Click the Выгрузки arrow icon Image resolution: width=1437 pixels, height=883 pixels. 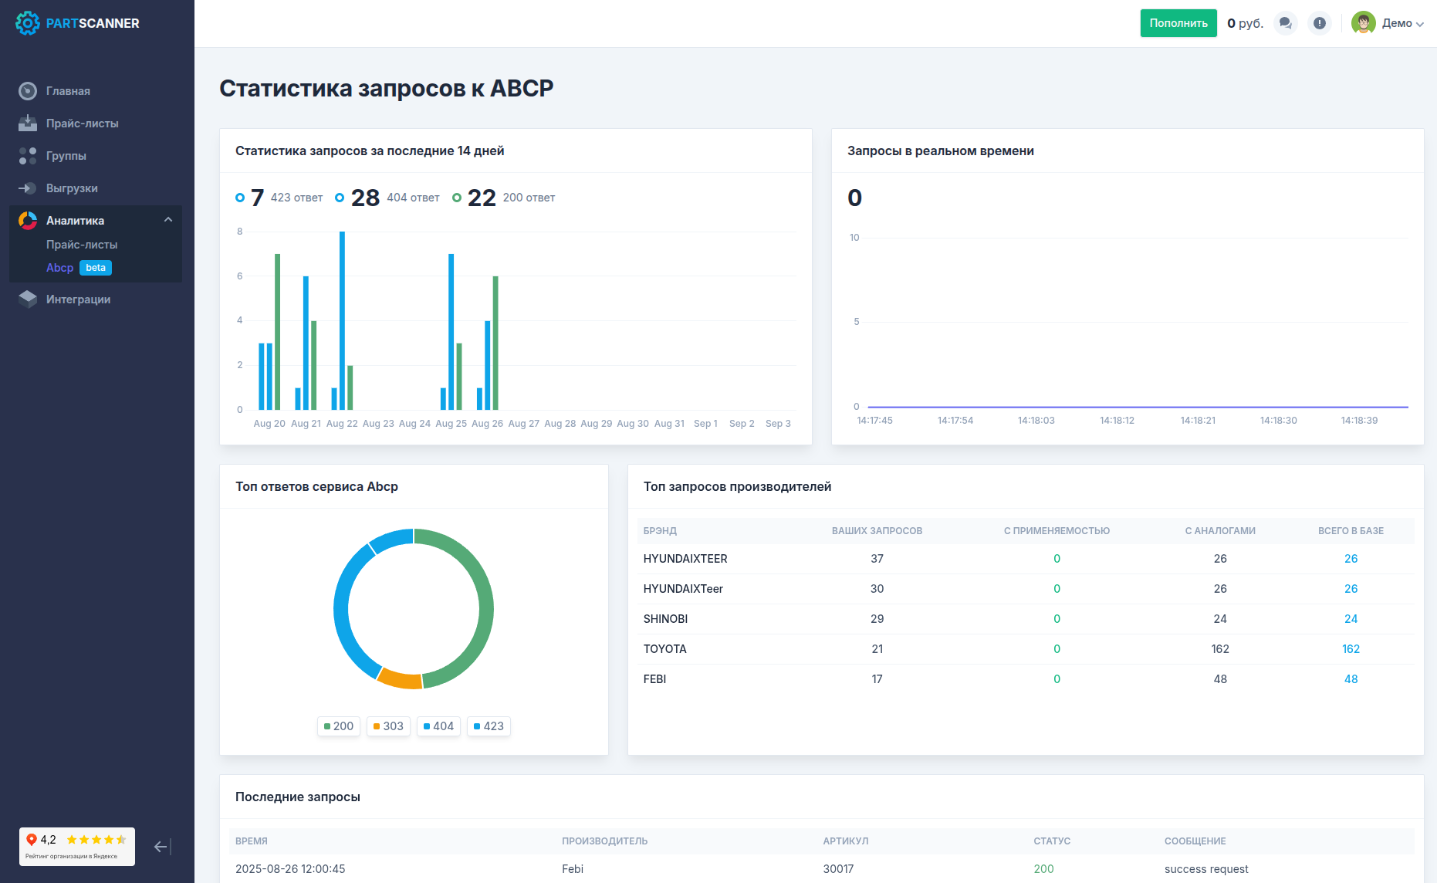click(28, 188)
